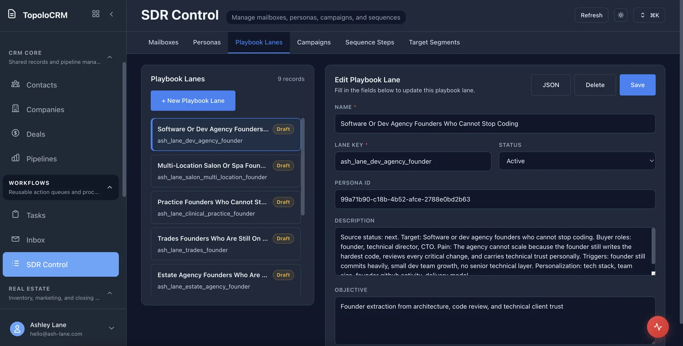
Task: Click the Refresh button
Action: click(591, 15)
